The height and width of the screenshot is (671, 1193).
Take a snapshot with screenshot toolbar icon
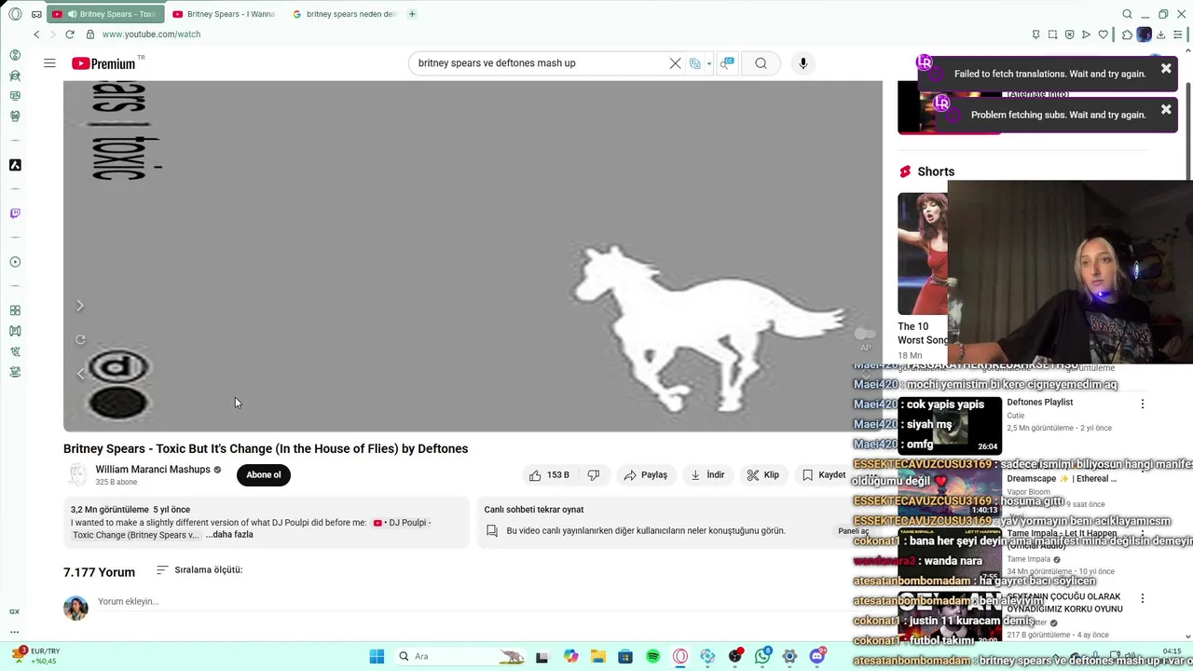[1052, 34]
